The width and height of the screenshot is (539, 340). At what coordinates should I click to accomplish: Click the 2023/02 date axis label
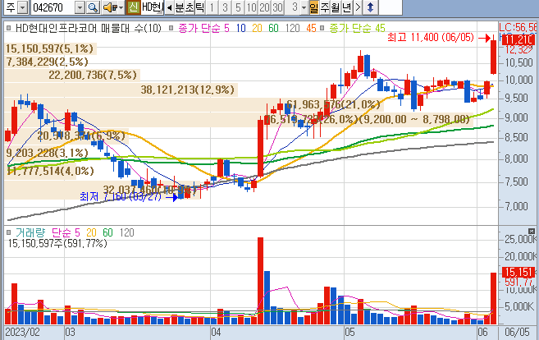tap(22, 333)
